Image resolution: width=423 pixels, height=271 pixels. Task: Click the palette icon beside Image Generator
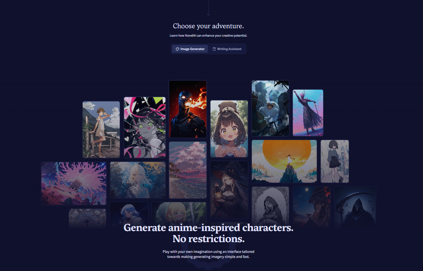click(x=178, y=49)
